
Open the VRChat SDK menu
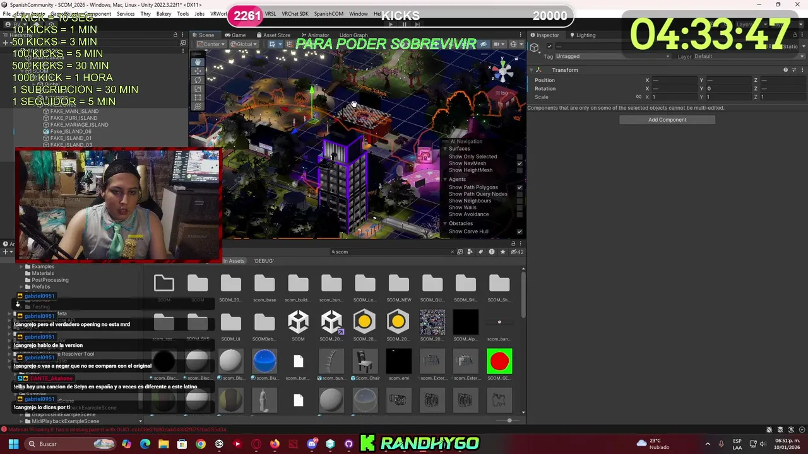coord(295,14)
